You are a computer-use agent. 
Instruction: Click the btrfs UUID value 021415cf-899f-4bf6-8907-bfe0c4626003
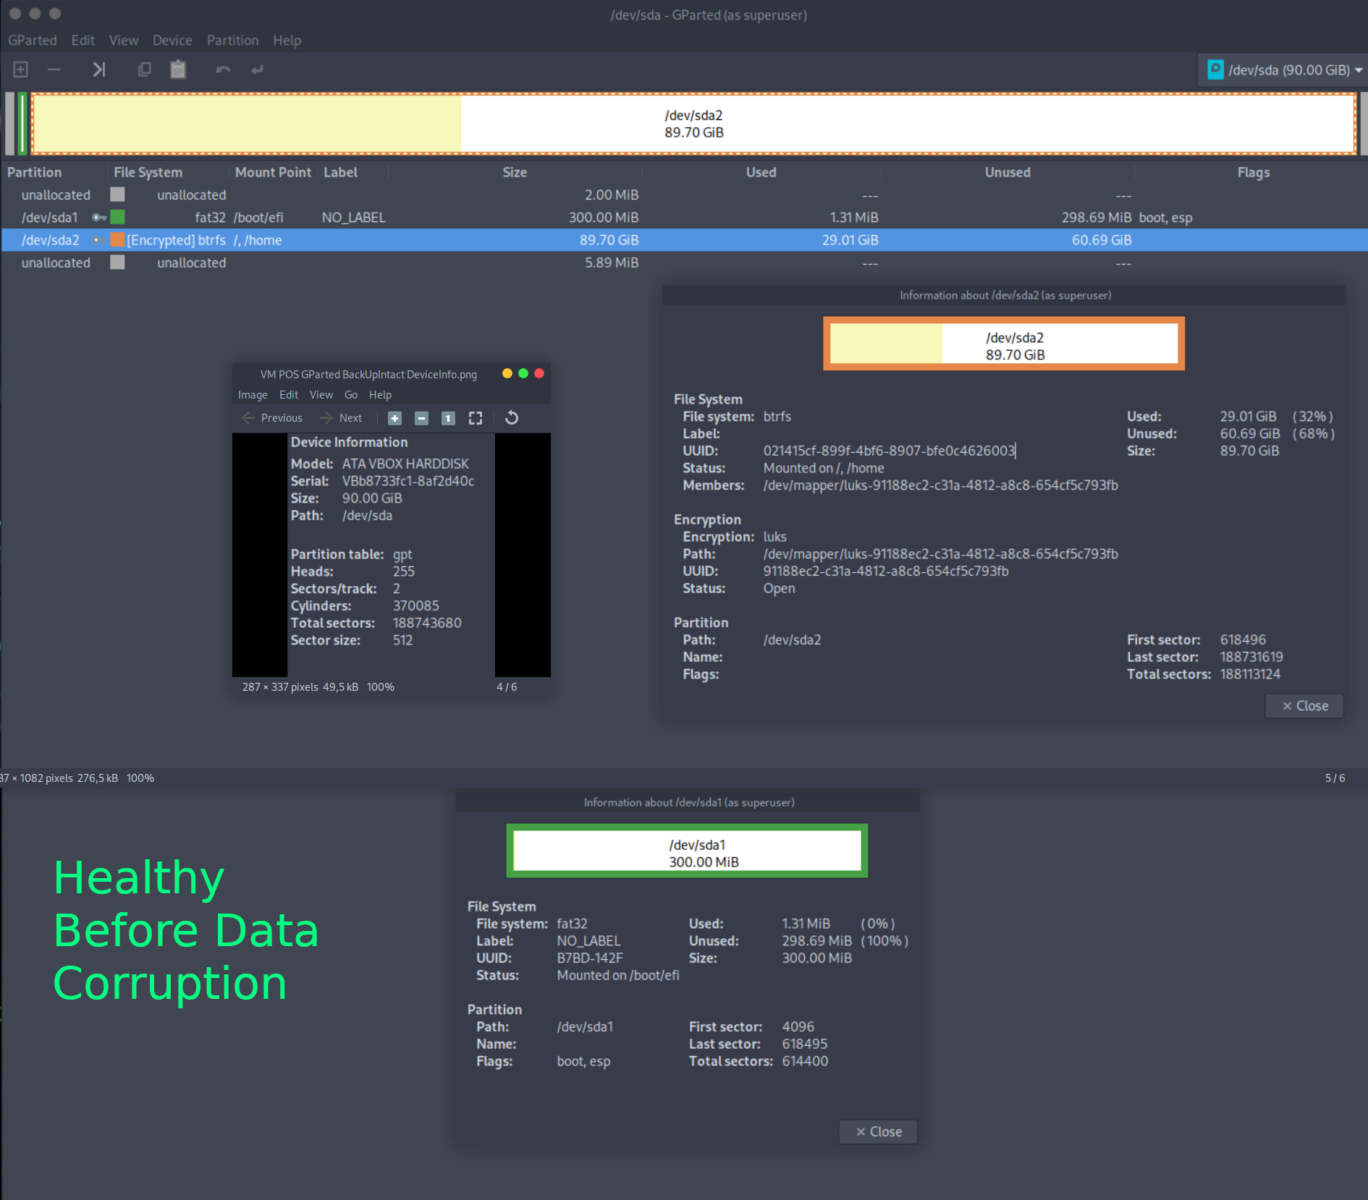(x=889, y=451)
